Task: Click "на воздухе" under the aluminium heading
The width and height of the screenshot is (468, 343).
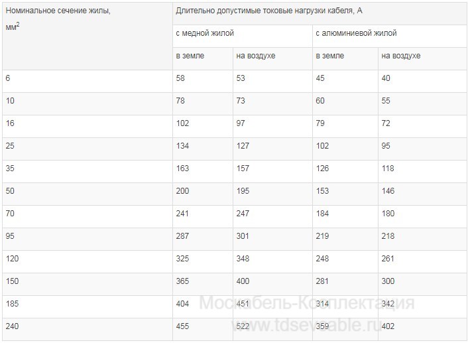Action: [401, 56]
